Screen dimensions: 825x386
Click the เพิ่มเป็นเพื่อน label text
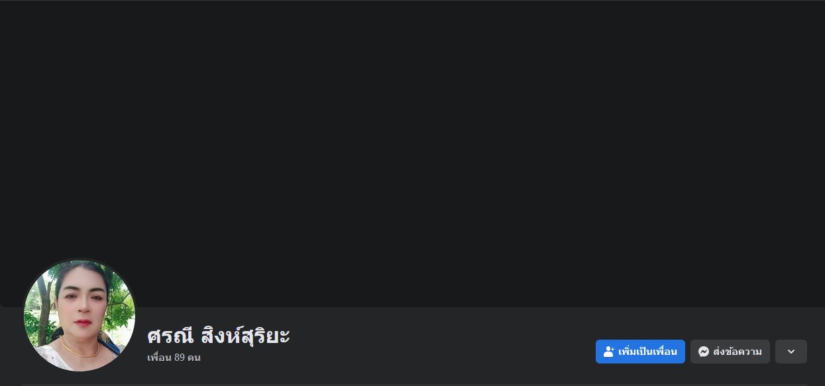[x=647, y=352]
